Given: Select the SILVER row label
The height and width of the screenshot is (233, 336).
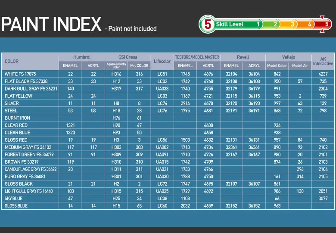Looking at the screenshot, I should coord(12,103).
